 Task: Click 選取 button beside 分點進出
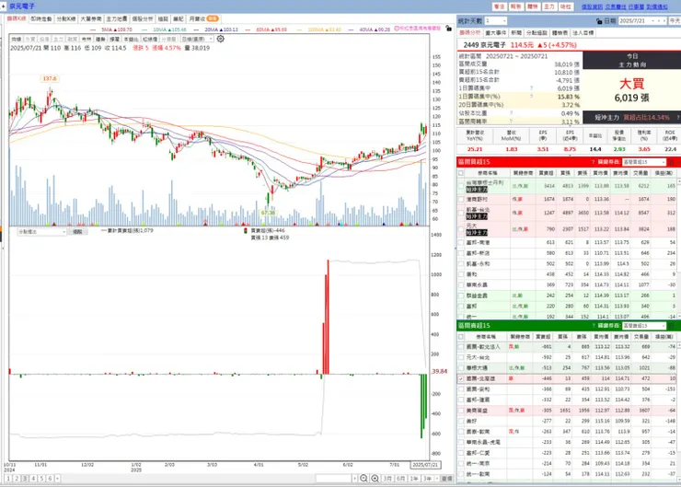click(x=77, y=232)
